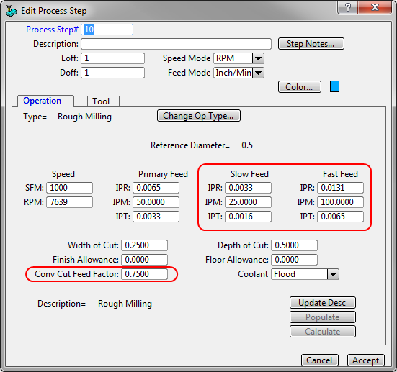Click the Fast Feed IPR field
Image resolution: width=397 pixels, height=372 pixels.
[x=340, y=188]
